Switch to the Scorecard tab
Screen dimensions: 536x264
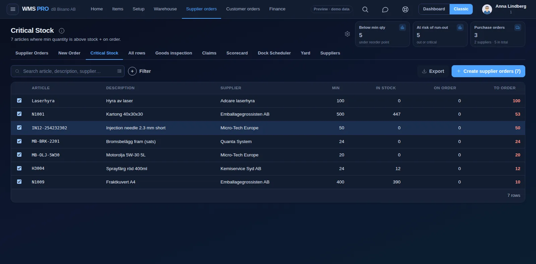click(x=237, y=53)
